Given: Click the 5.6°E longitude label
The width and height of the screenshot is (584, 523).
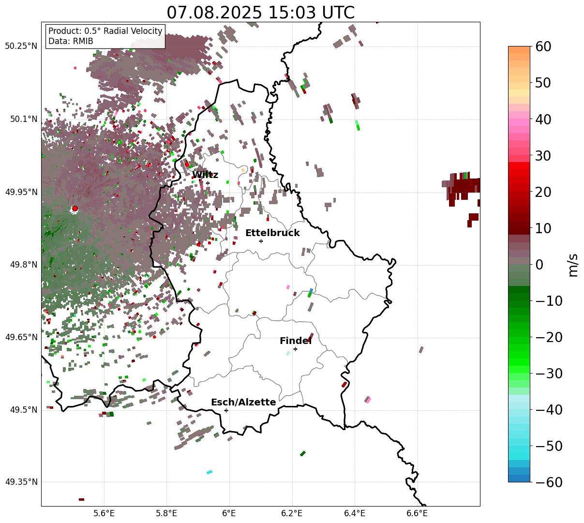Looking at the screenshot, I should 104,513.
